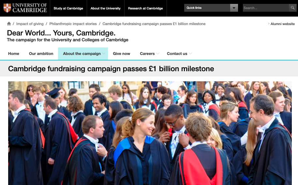Viewport: 298px width, 185px height.
Task: Expand the Careers menu chevron
Action: coord(157,54)
